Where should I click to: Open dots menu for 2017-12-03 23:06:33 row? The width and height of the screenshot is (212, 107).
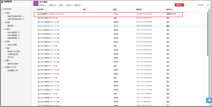(204, 66)
